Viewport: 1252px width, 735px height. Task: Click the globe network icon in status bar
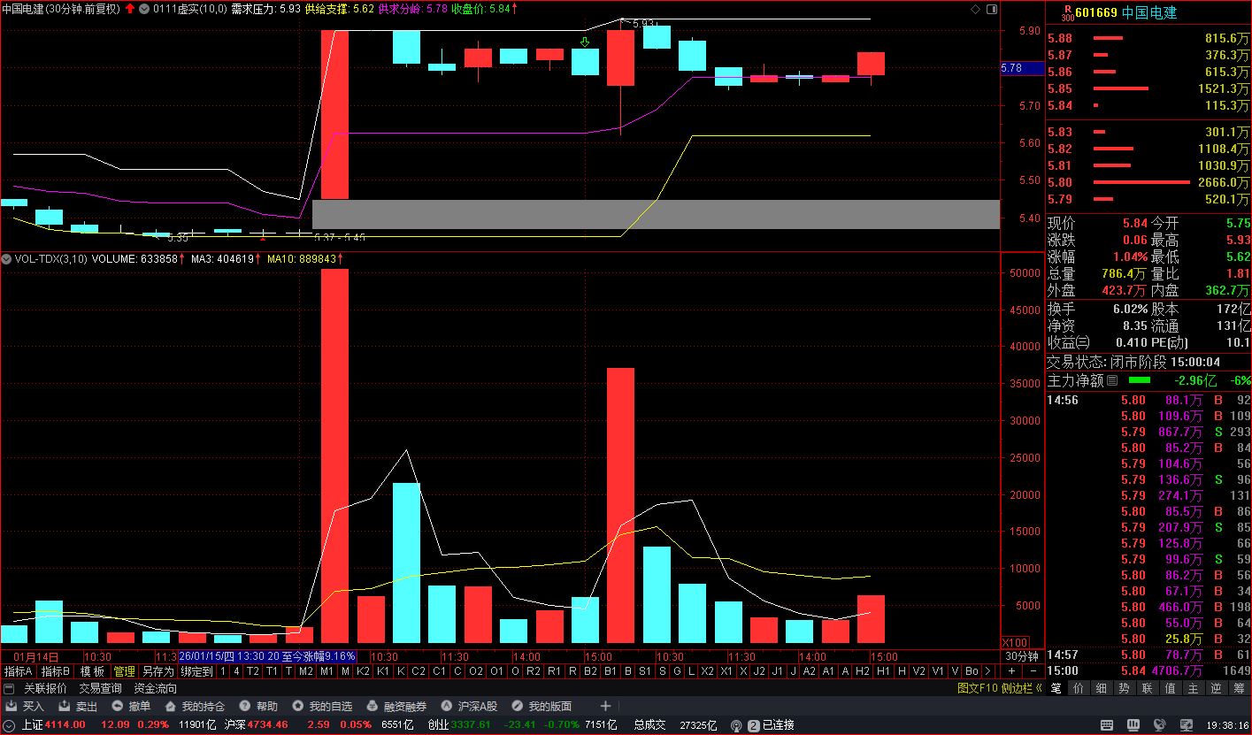pos(1159,724)
